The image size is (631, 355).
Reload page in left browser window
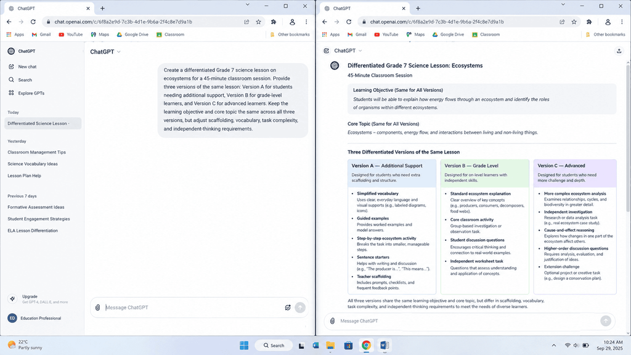pos(33,22)
